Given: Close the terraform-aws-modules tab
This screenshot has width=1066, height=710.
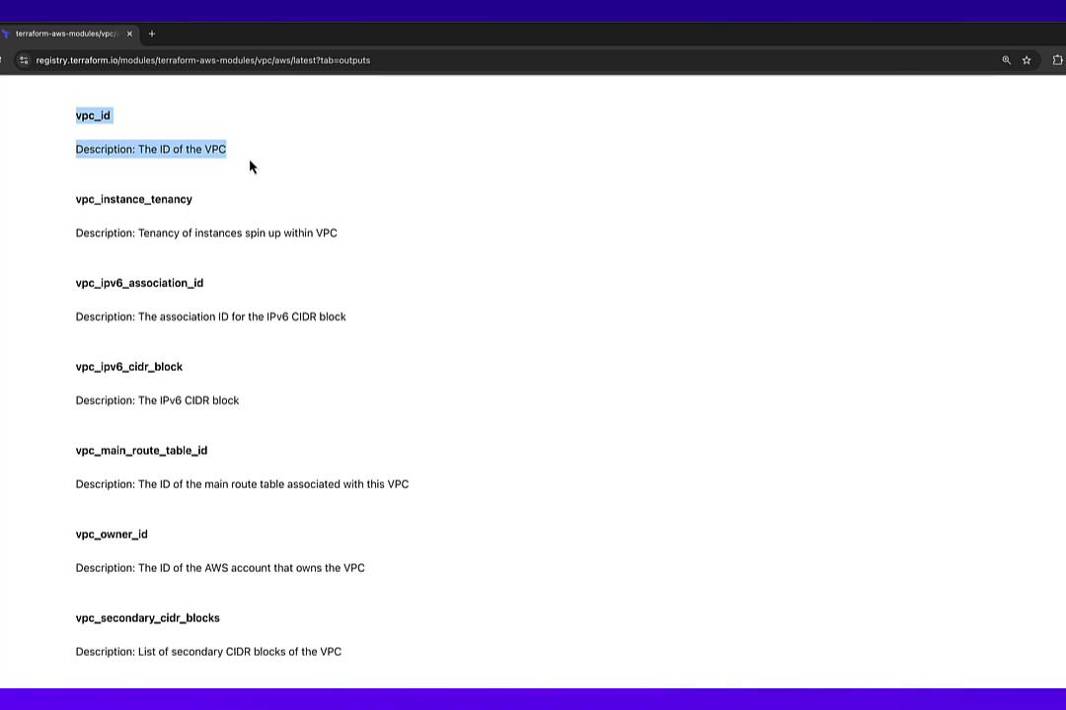Looking at the screenshot, I should pyautogui.click(x=130, y=34).
